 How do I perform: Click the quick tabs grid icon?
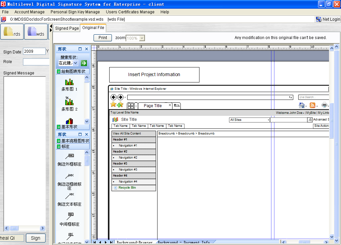[x=131, y=106]
